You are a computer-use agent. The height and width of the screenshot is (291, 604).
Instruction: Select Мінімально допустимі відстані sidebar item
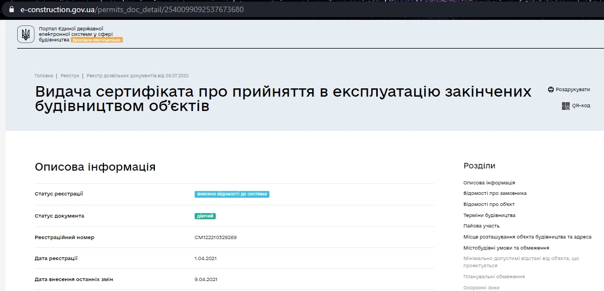click(521, 262)
